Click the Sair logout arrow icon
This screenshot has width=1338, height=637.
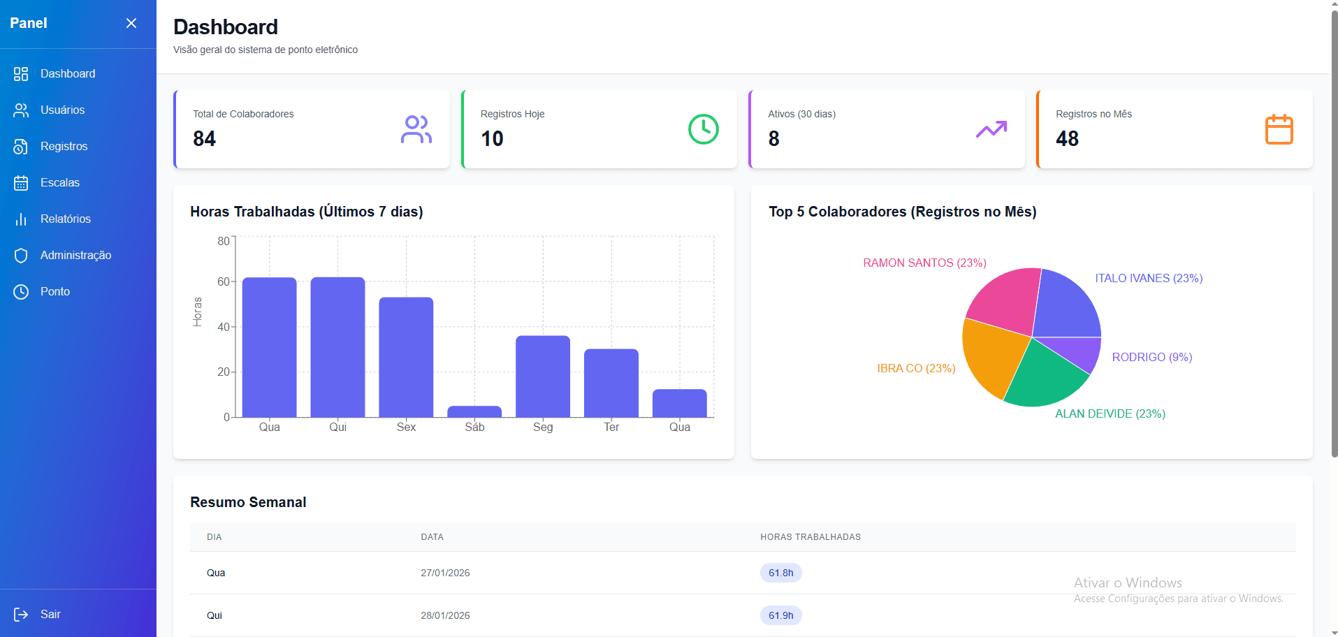(x=21, y=615)
